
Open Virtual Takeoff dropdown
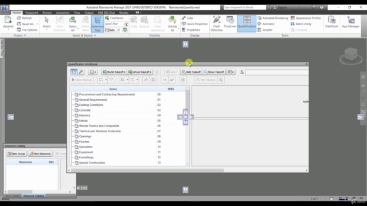point(140,72)
